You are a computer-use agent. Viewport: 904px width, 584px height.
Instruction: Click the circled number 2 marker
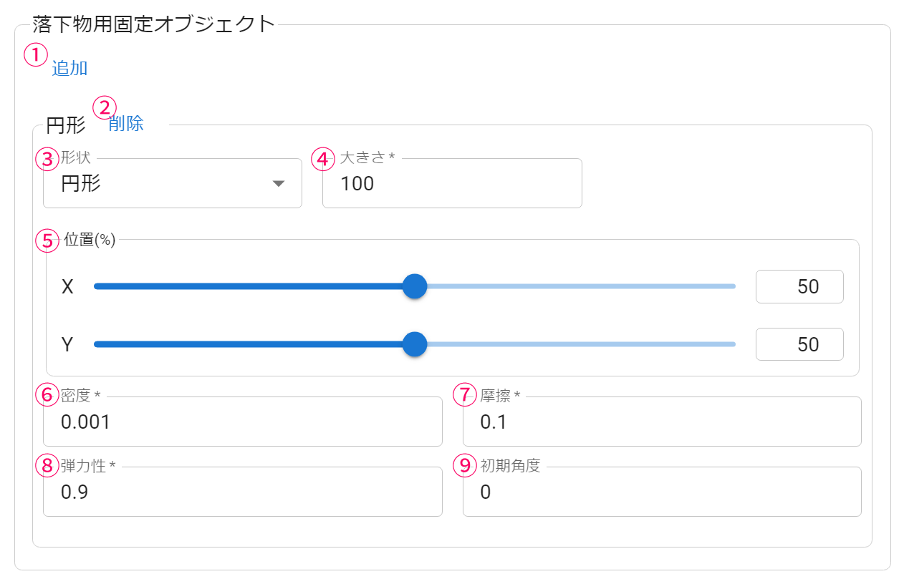105,108
